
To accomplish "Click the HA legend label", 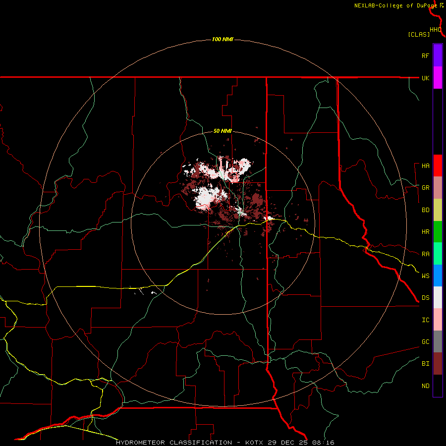I will click(x=425, y=166).
